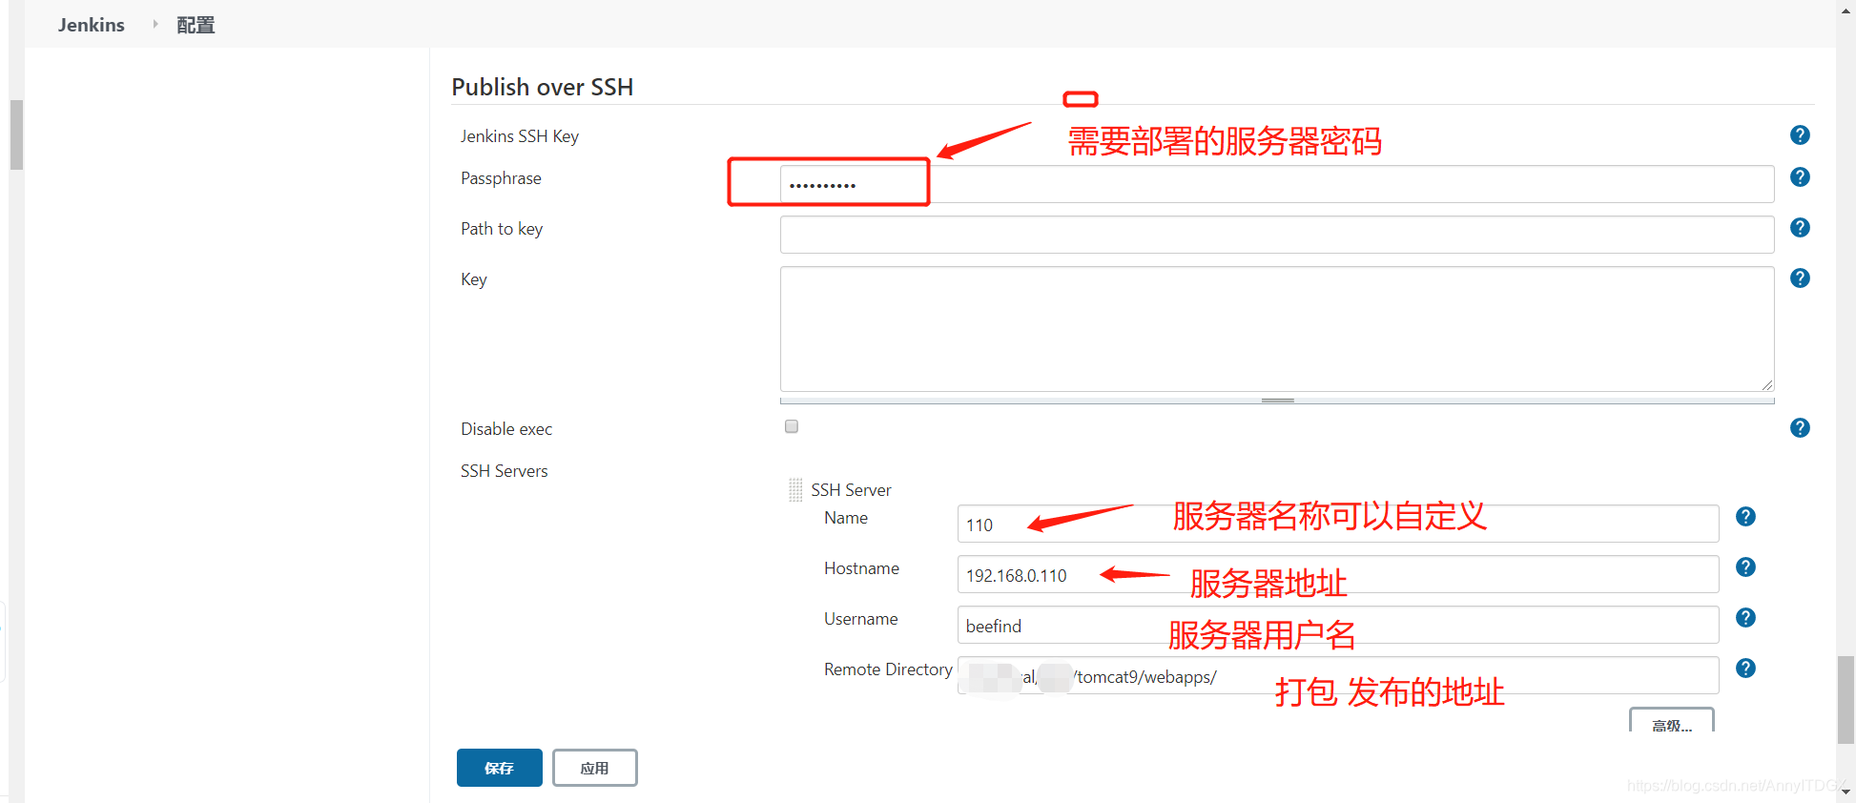
Task: Go to Jenkins home breadcrumb
Action: 91,25
